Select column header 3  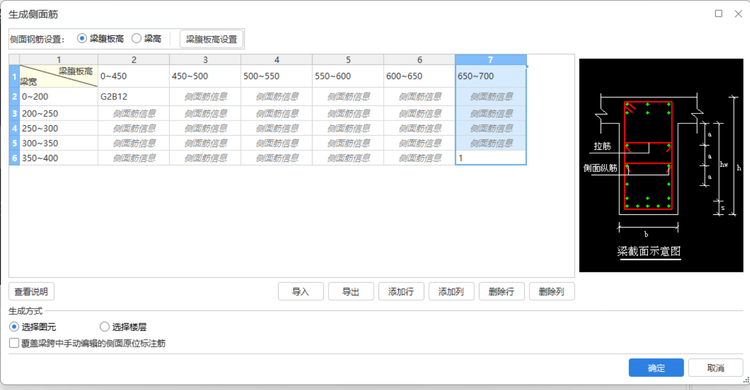pyautogui.click(x=205, y=60)
